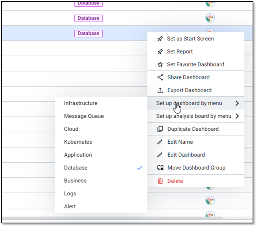Click the share icon beside Share Dashboard
Viewport: 257px width, 227px height.
pos(160,77)
